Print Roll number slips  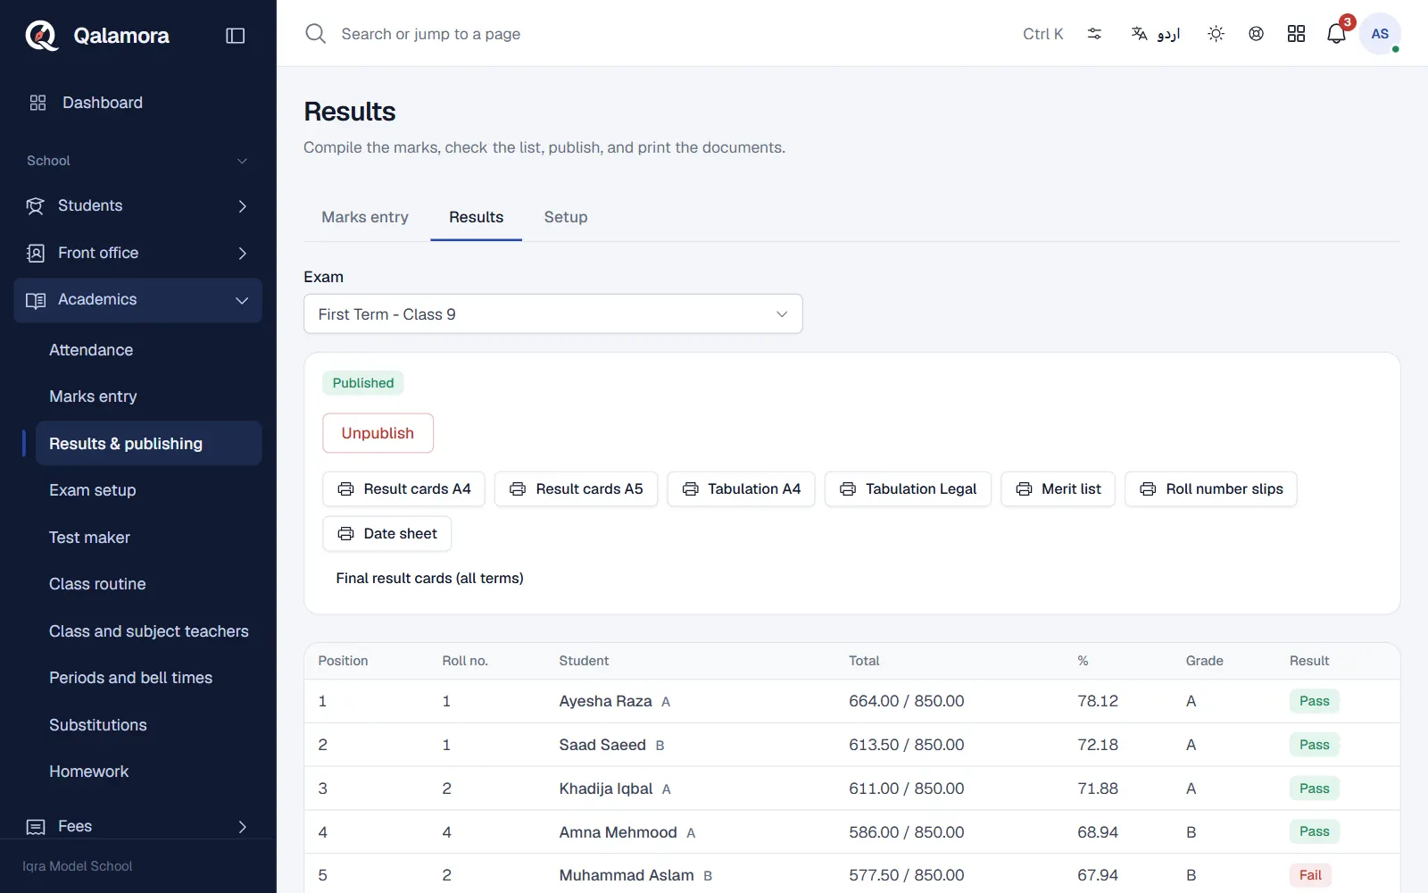click(1211, 489)
